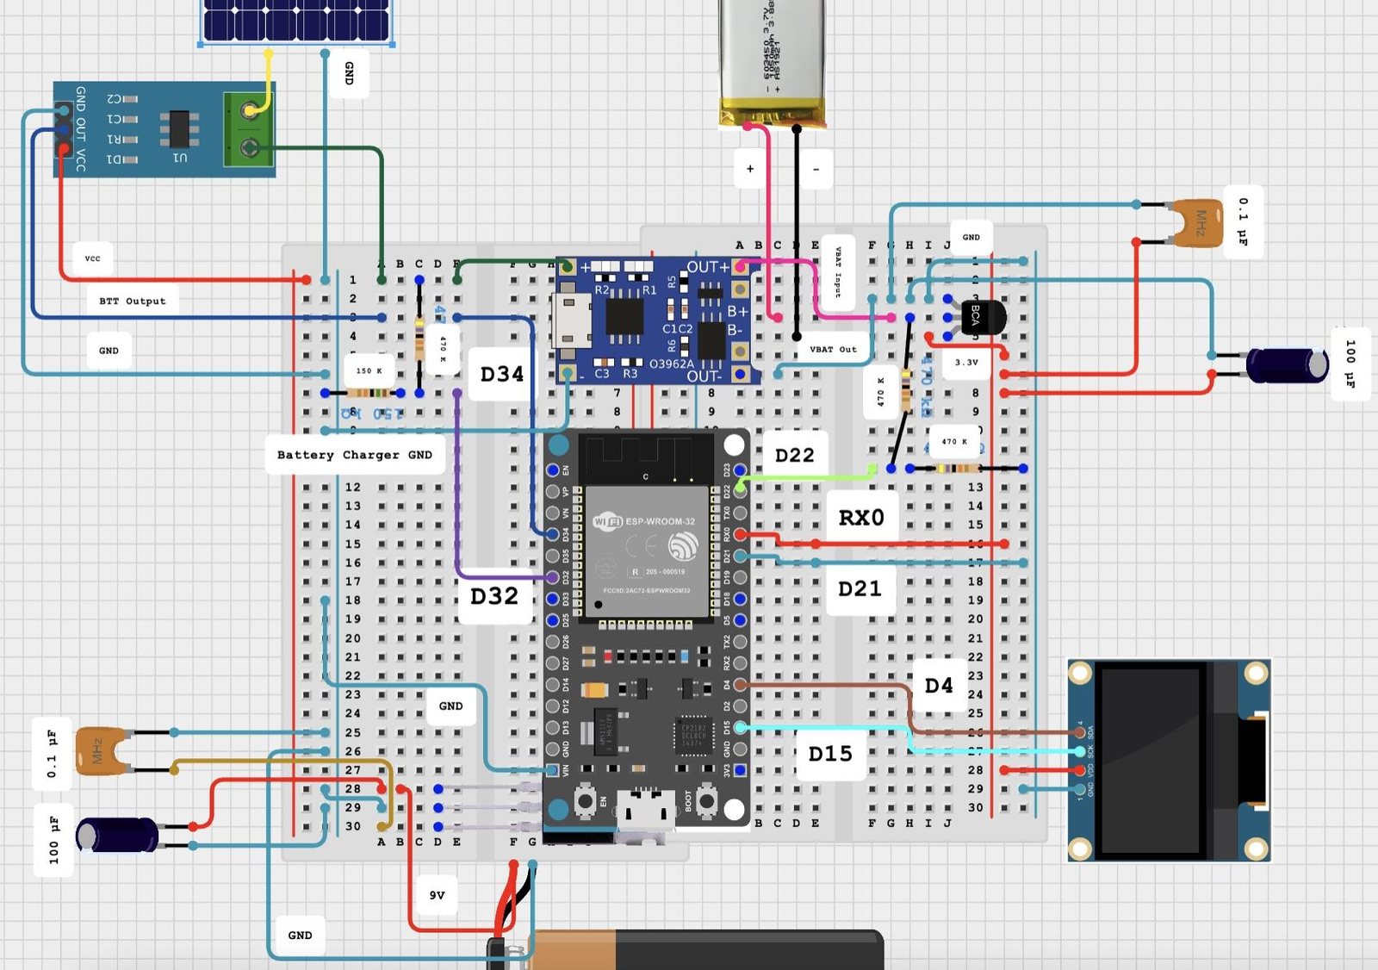This screenshot has height=970, width=1378.
Task: Select the RX0 pin label
Action: (x=861, y=518)
